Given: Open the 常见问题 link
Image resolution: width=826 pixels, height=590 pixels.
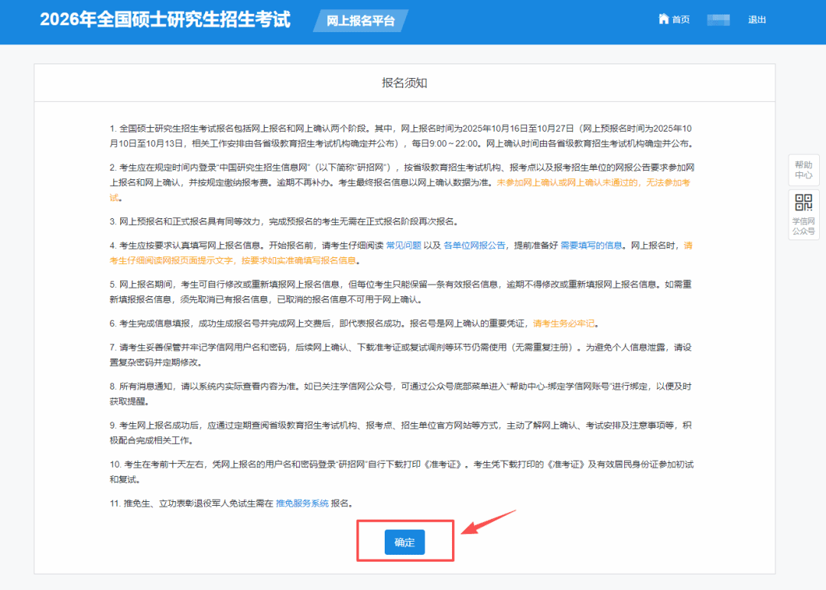Looking at the screenshot, I should [x=403, y=246].
